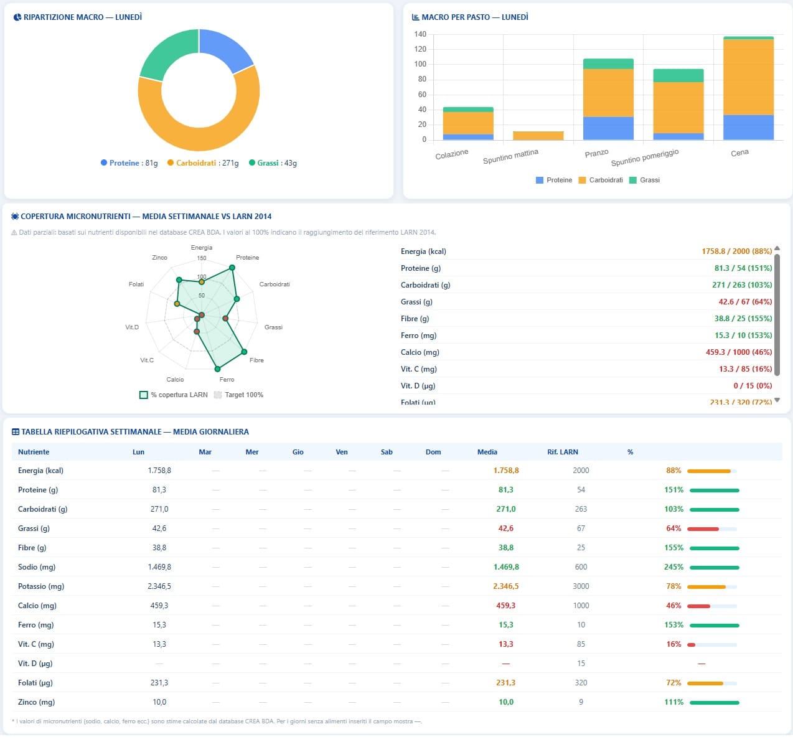
Task: Click the Nutriente column header
Action: [34, 452]
